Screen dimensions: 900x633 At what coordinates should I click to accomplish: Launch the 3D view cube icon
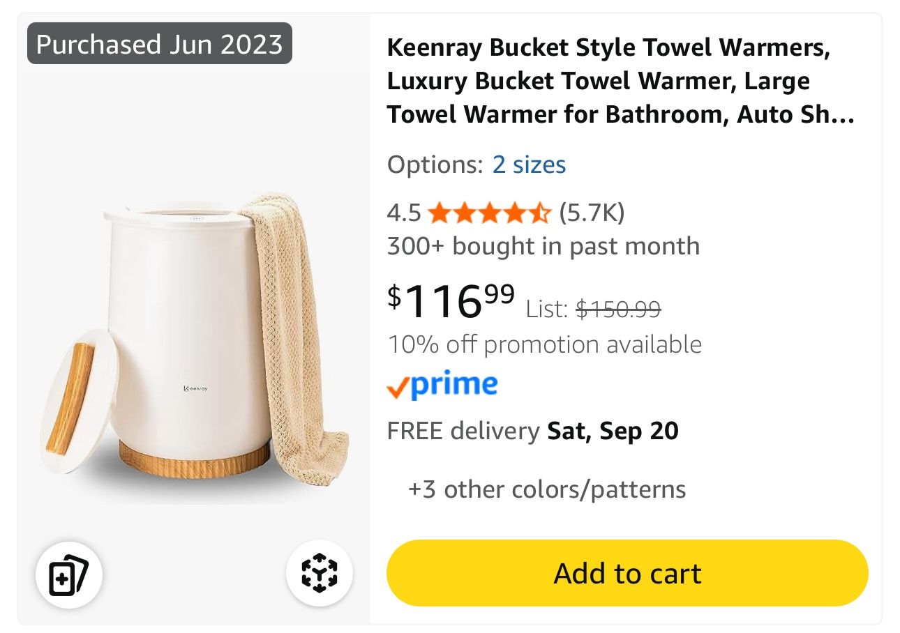(x=320, y=574)
